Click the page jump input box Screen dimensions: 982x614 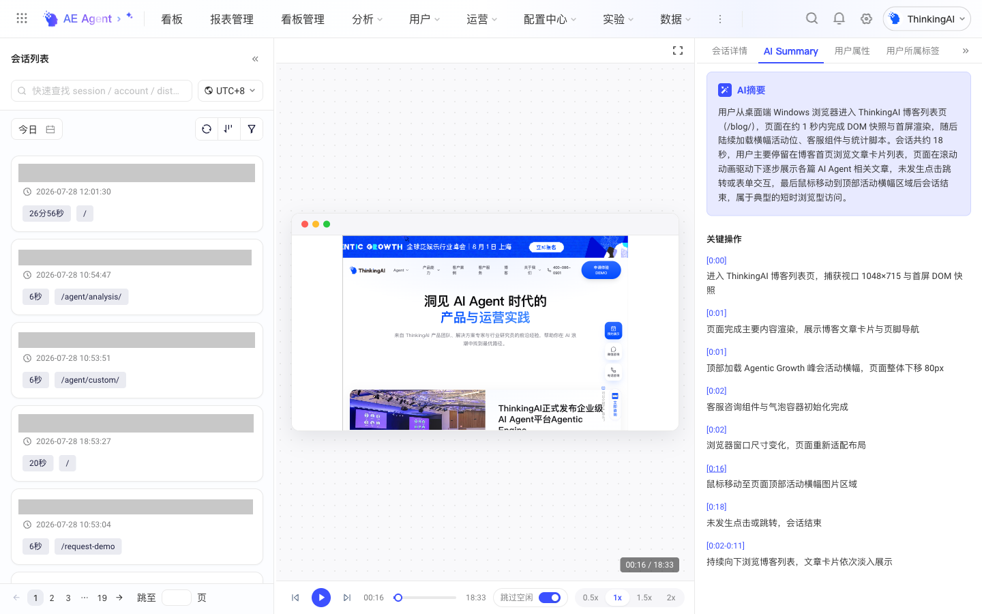point(177,598)
